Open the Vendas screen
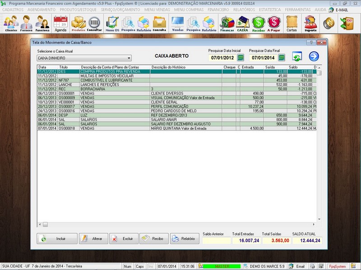 [x=177, y=22]
